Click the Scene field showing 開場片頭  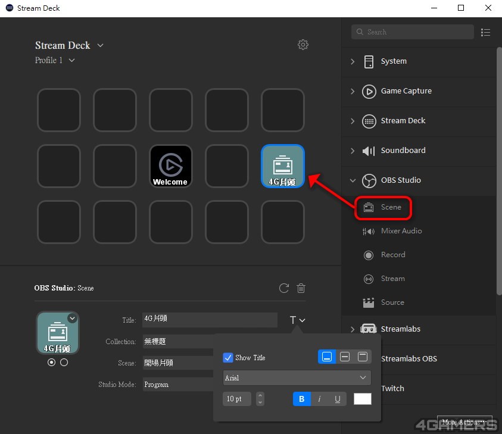pyautogui.click(x=178, y=363)
